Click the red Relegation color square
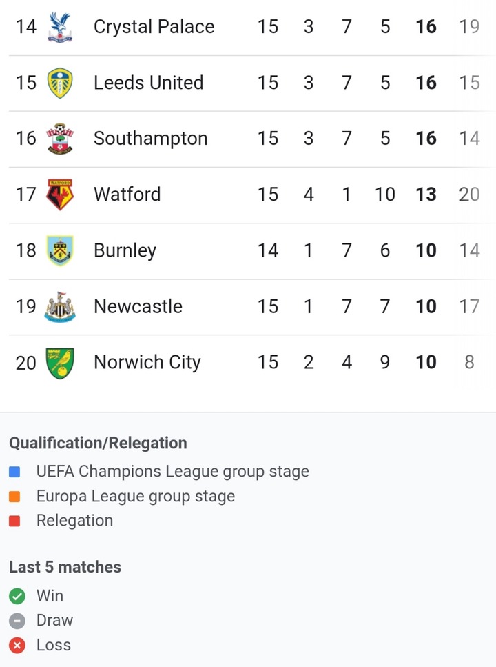 [x=14, y=521]
